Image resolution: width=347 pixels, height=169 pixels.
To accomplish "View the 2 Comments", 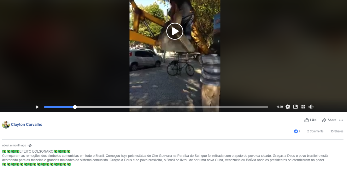I will pos(315,131).
